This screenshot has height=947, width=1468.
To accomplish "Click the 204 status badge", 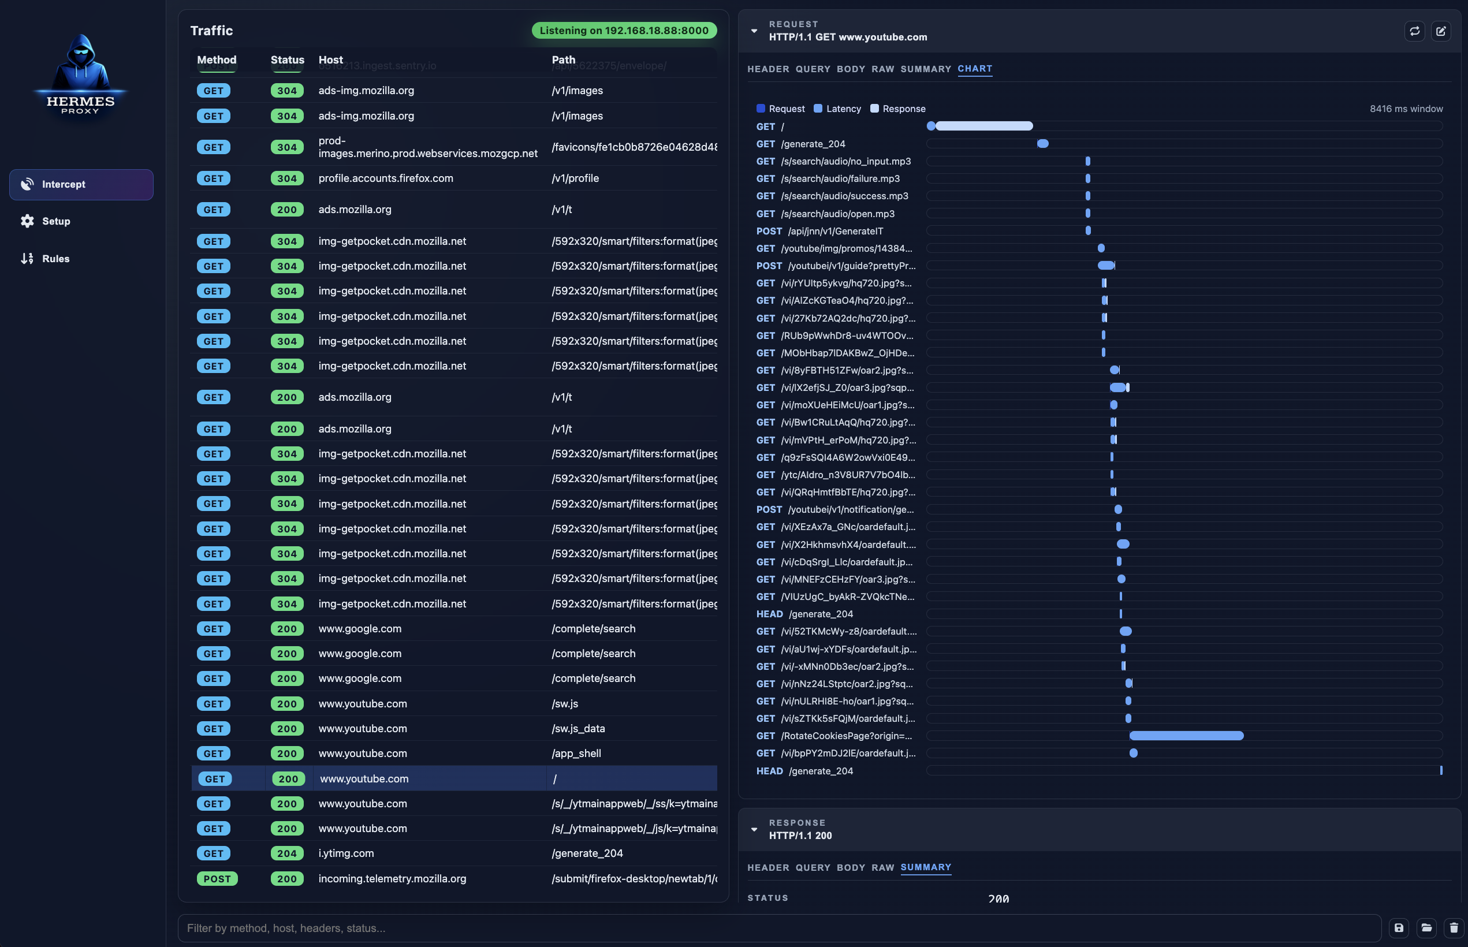I will 286,853.
